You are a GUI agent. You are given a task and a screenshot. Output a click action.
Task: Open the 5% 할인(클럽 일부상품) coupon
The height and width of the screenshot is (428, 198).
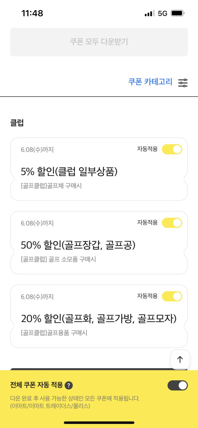(x=69, y=172)
